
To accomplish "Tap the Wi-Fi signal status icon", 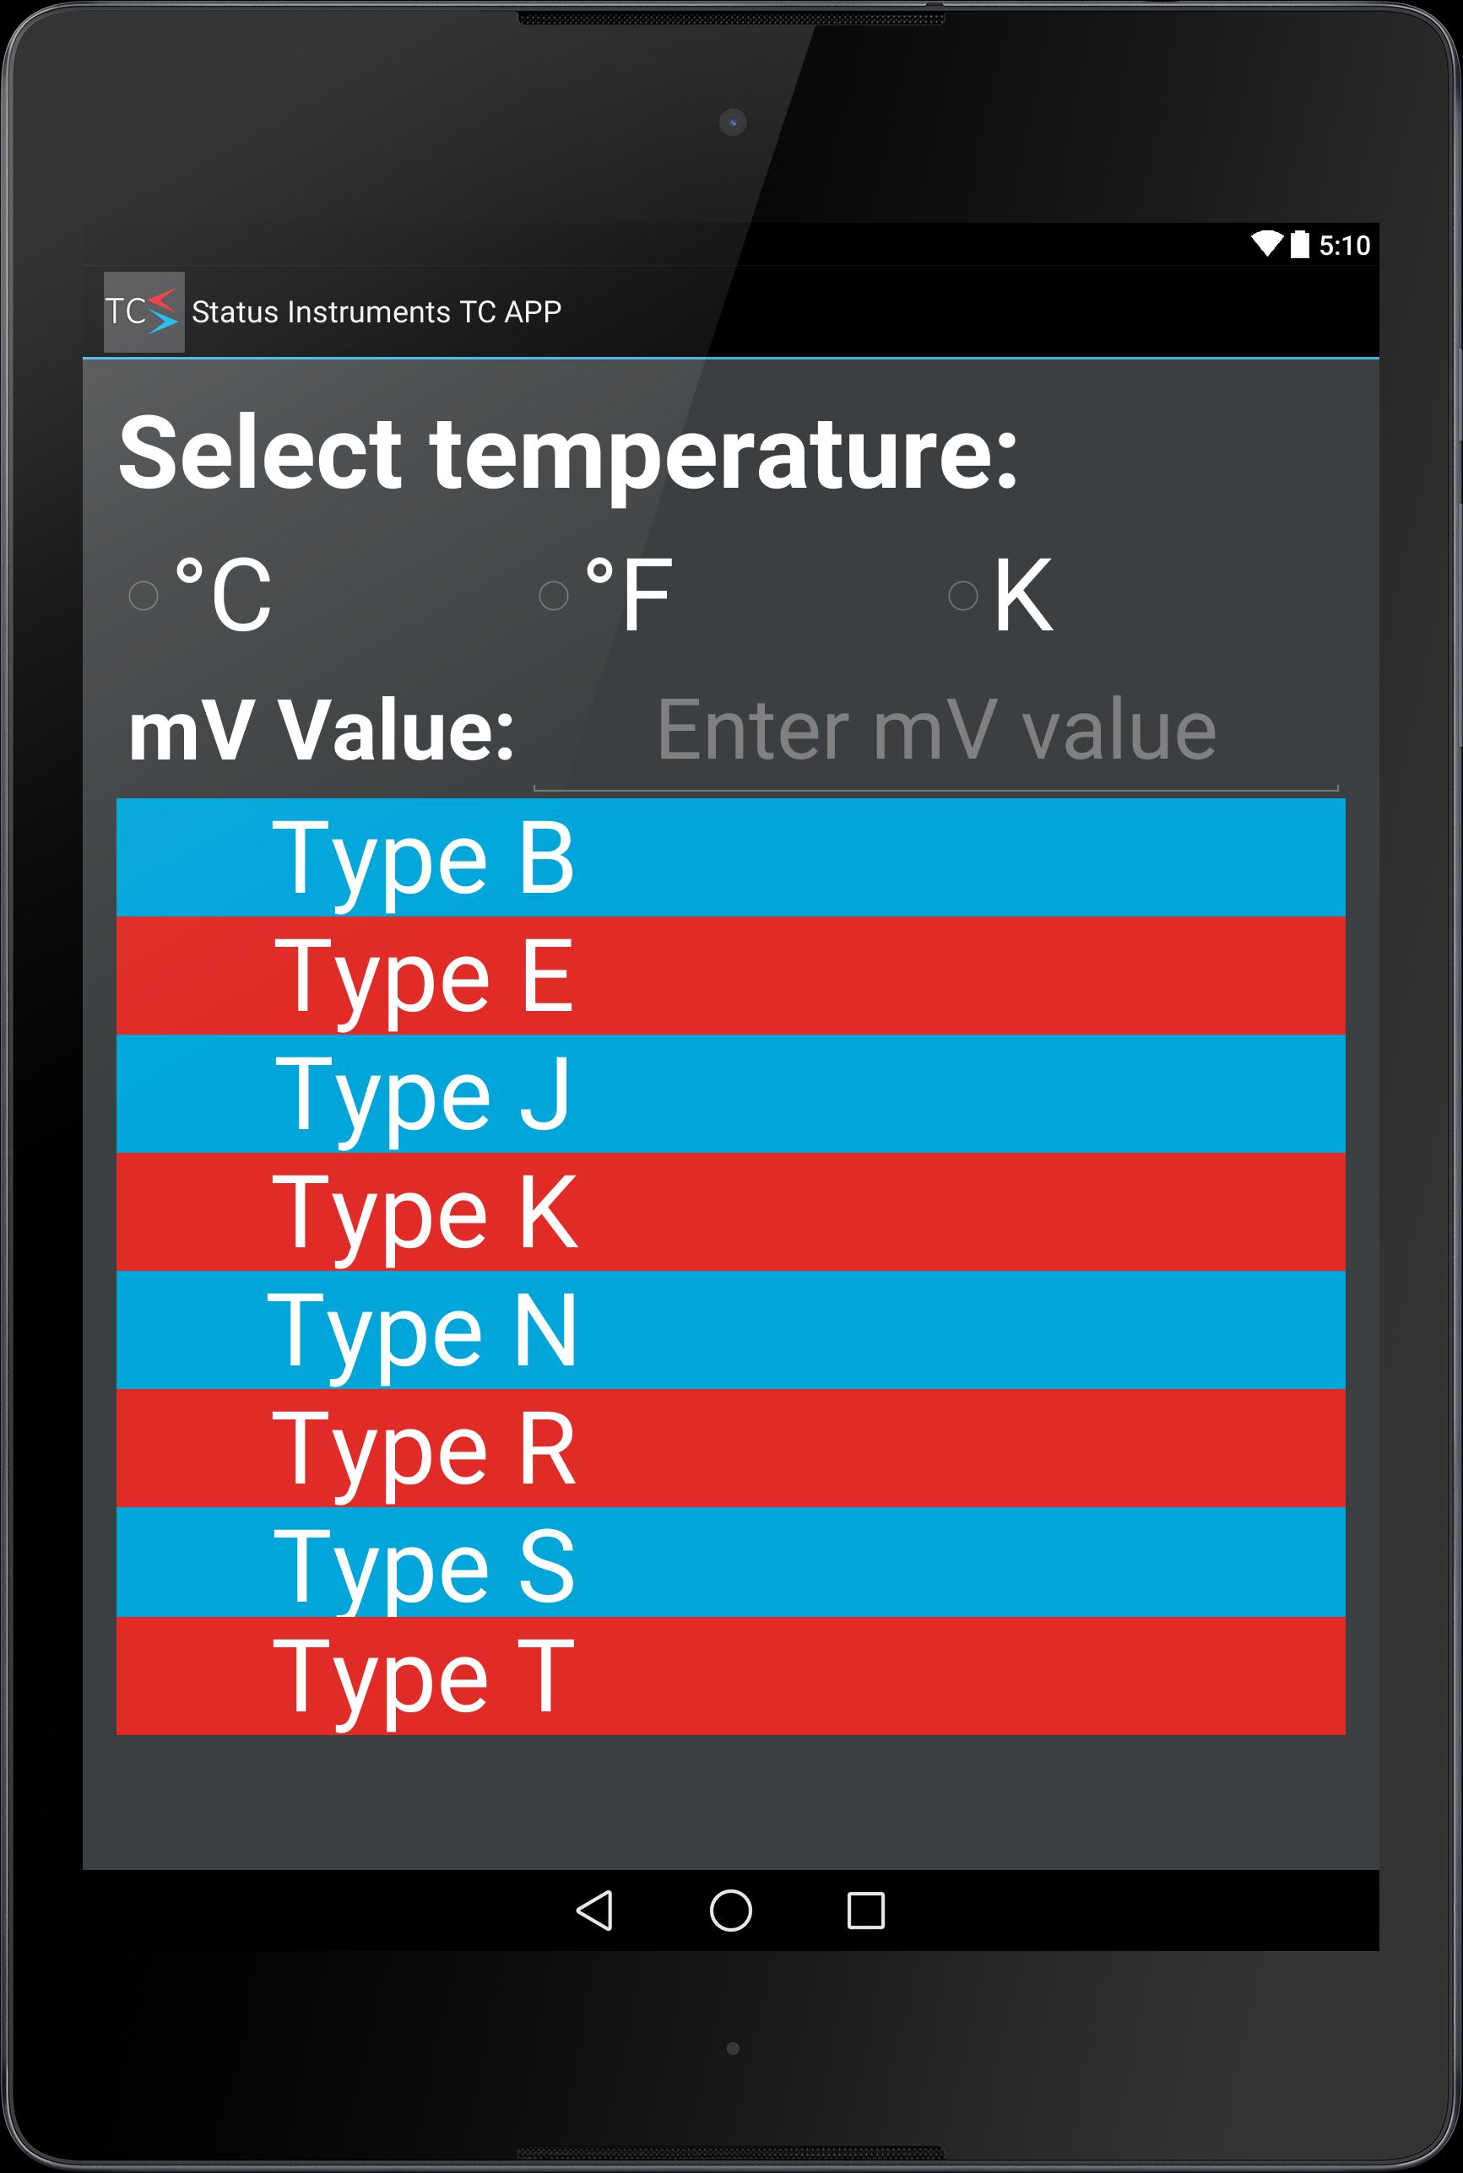I will pyautogui.click(x=1266, y=245).
